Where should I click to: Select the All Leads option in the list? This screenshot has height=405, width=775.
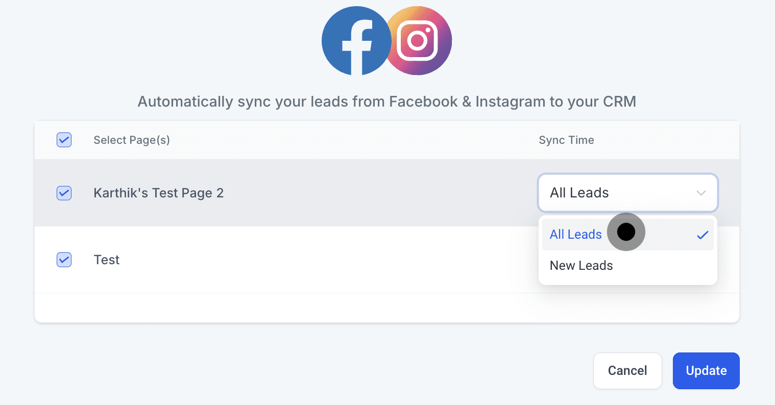575,235
